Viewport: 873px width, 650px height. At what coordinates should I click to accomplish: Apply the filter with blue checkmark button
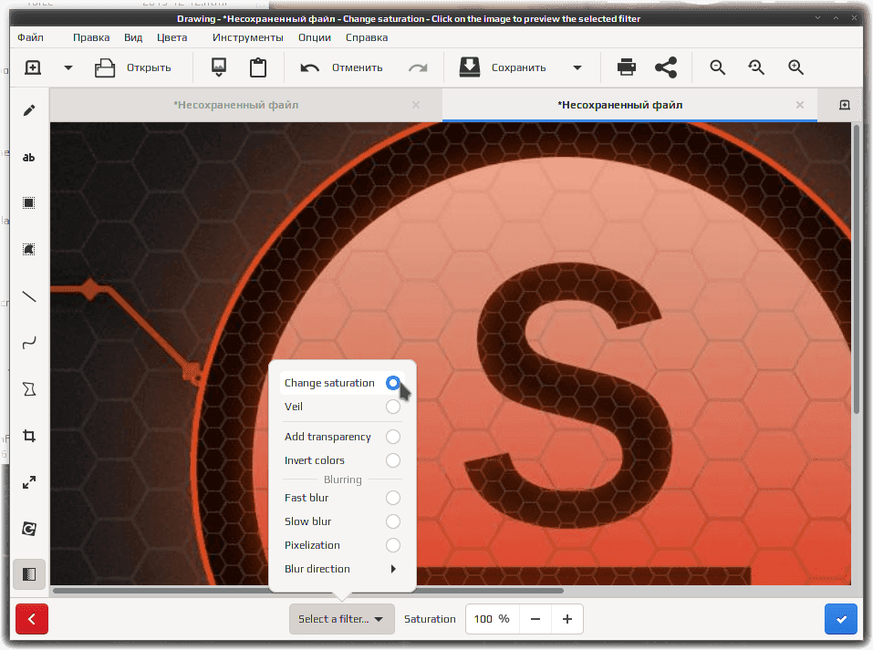(x=841, y=619)
